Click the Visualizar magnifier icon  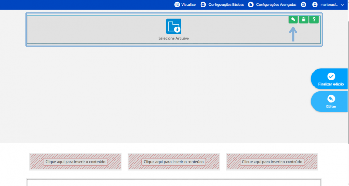coord(177,5)
